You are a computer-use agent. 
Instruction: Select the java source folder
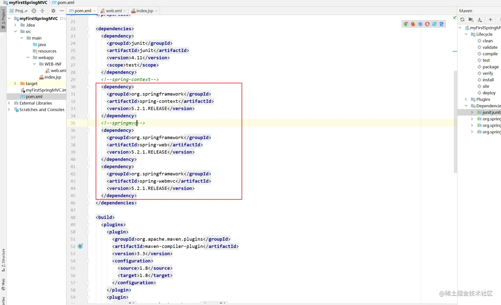point(39,44)
